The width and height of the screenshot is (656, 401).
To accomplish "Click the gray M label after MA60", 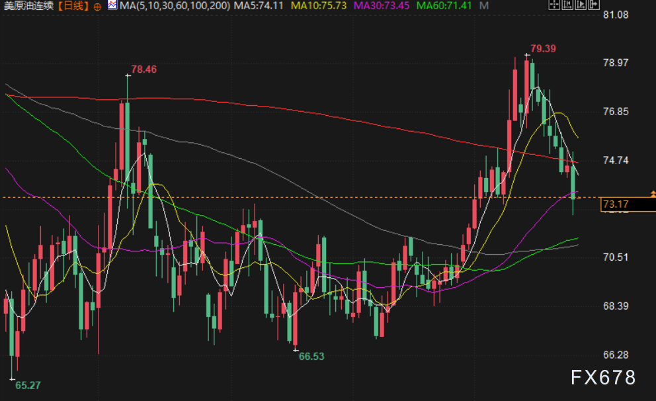I will 485,5.
